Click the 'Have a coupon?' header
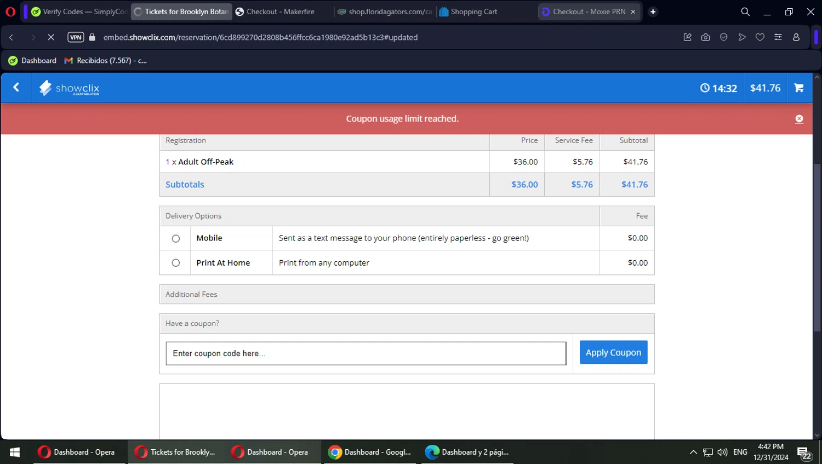This screenshot has height=464, width=822. (x=407, y=324)
